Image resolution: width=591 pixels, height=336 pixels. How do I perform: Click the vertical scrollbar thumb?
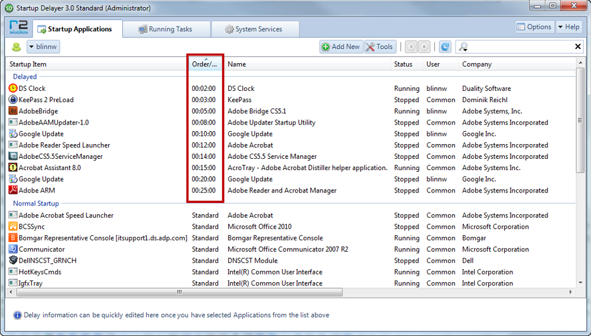(580, 120)
